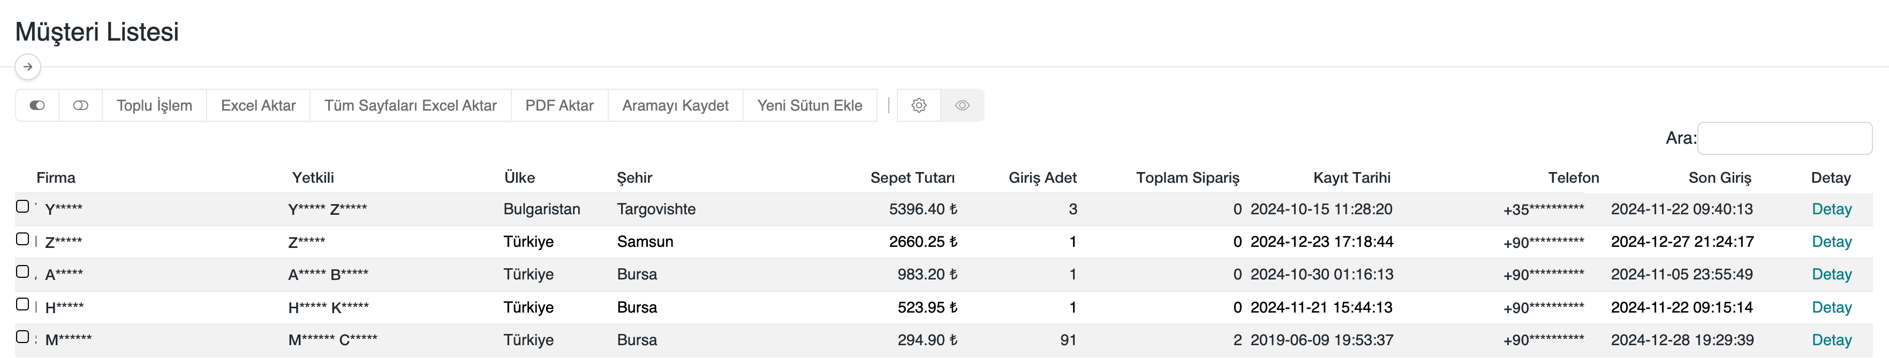Export with PDF Aktar
This screenshot has height=358, width=1889.
coord(559,105)
